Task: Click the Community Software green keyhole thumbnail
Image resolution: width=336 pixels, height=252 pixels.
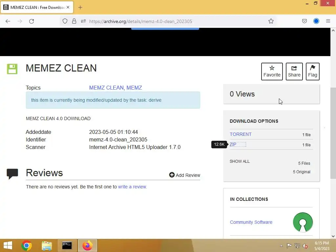Action: pos(303,222)
